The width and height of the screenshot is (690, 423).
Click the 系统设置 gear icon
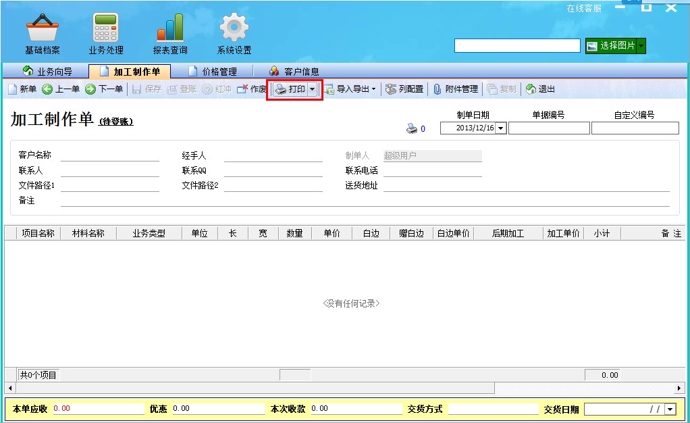coord(232,27)
